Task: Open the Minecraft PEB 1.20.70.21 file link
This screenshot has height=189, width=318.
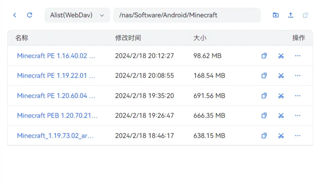Action: coord(57,116)
